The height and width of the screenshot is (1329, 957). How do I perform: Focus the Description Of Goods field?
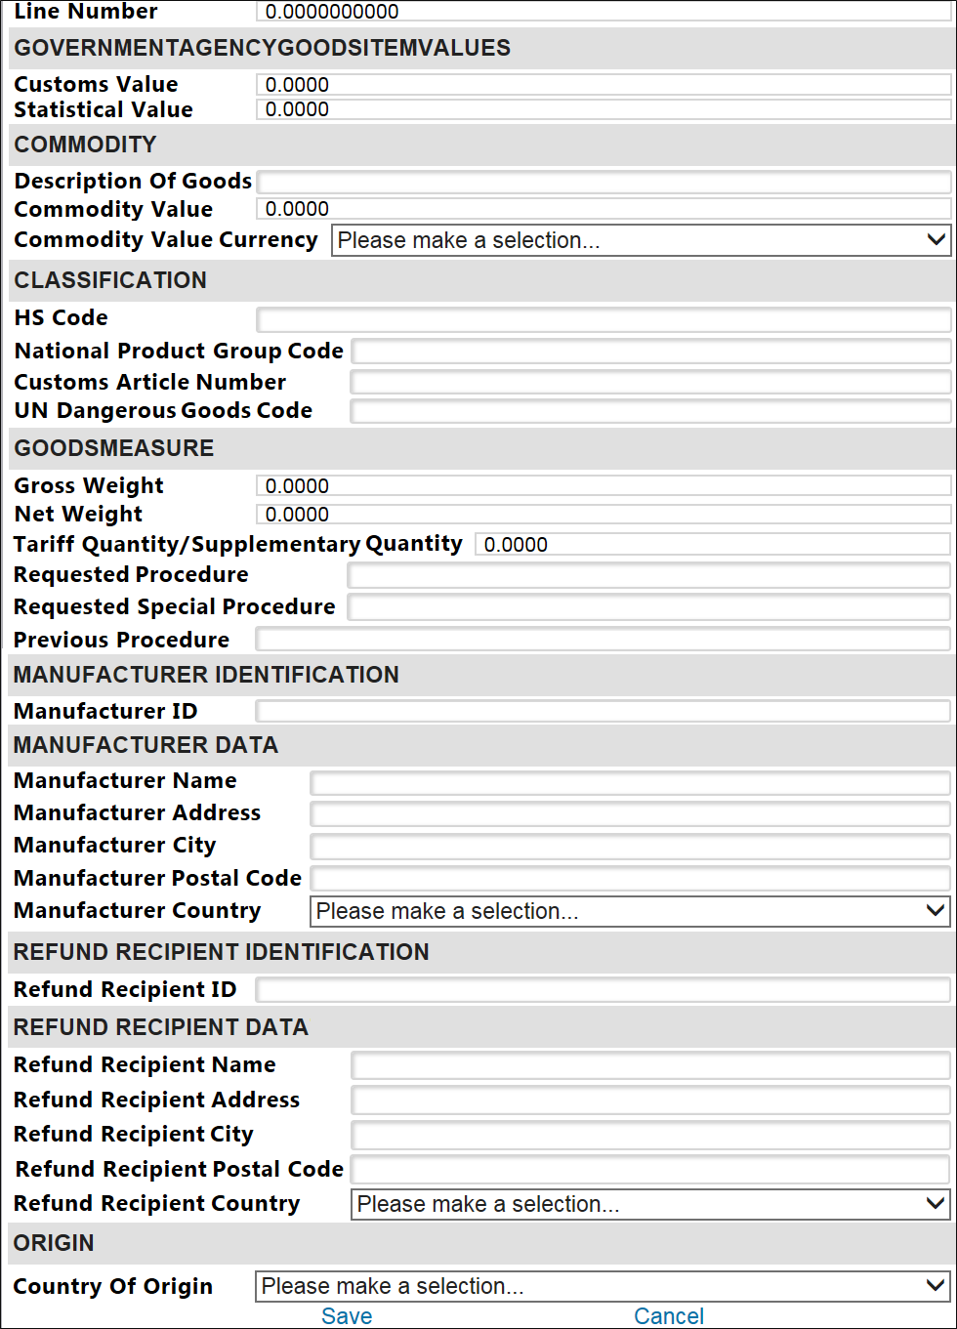coord(603,182)
